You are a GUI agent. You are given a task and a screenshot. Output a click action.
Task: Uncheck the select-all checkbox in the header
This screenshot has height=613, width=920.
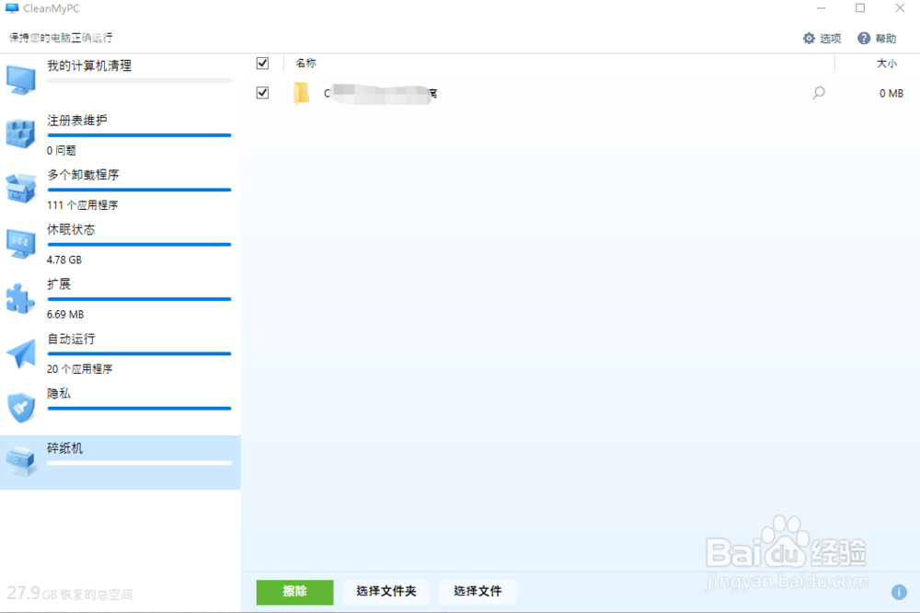[x=262, y=63]
